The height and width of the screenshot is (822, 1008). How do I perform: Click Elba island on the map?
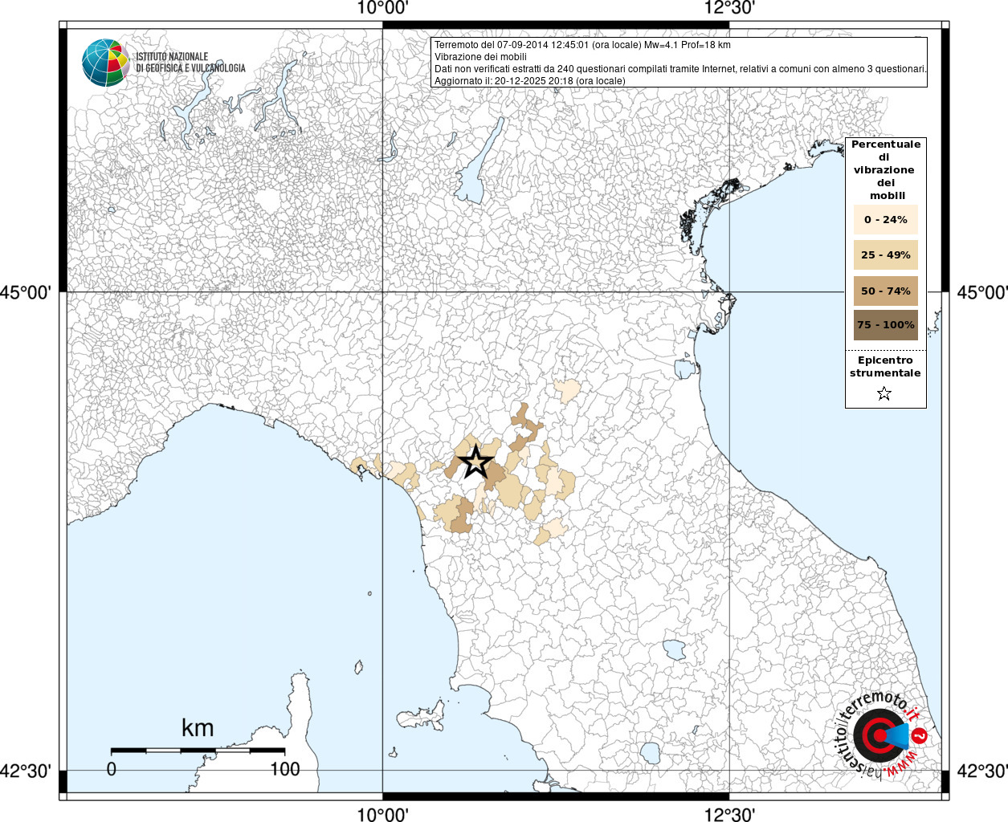(x=421, y=715)
